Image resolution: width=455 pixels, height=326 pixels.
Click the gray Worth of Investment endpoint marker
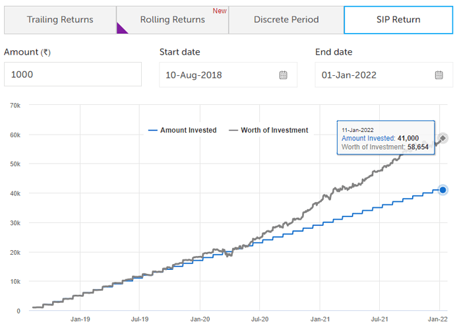[443, 138]
